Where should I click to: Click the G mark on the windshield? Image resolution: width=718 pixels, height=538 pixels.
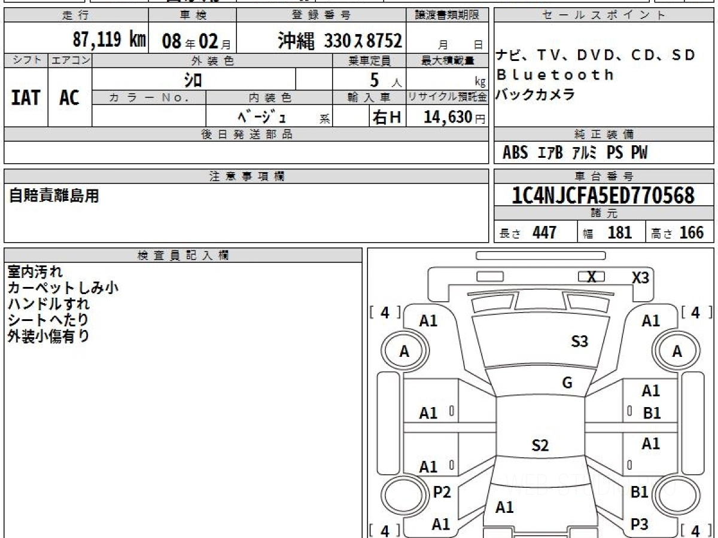567,383
